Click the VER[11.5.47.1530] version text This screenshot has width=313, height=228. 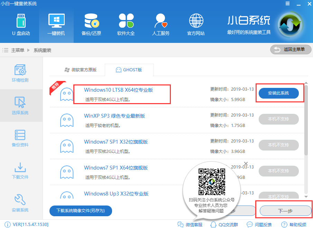pos(30,225)
